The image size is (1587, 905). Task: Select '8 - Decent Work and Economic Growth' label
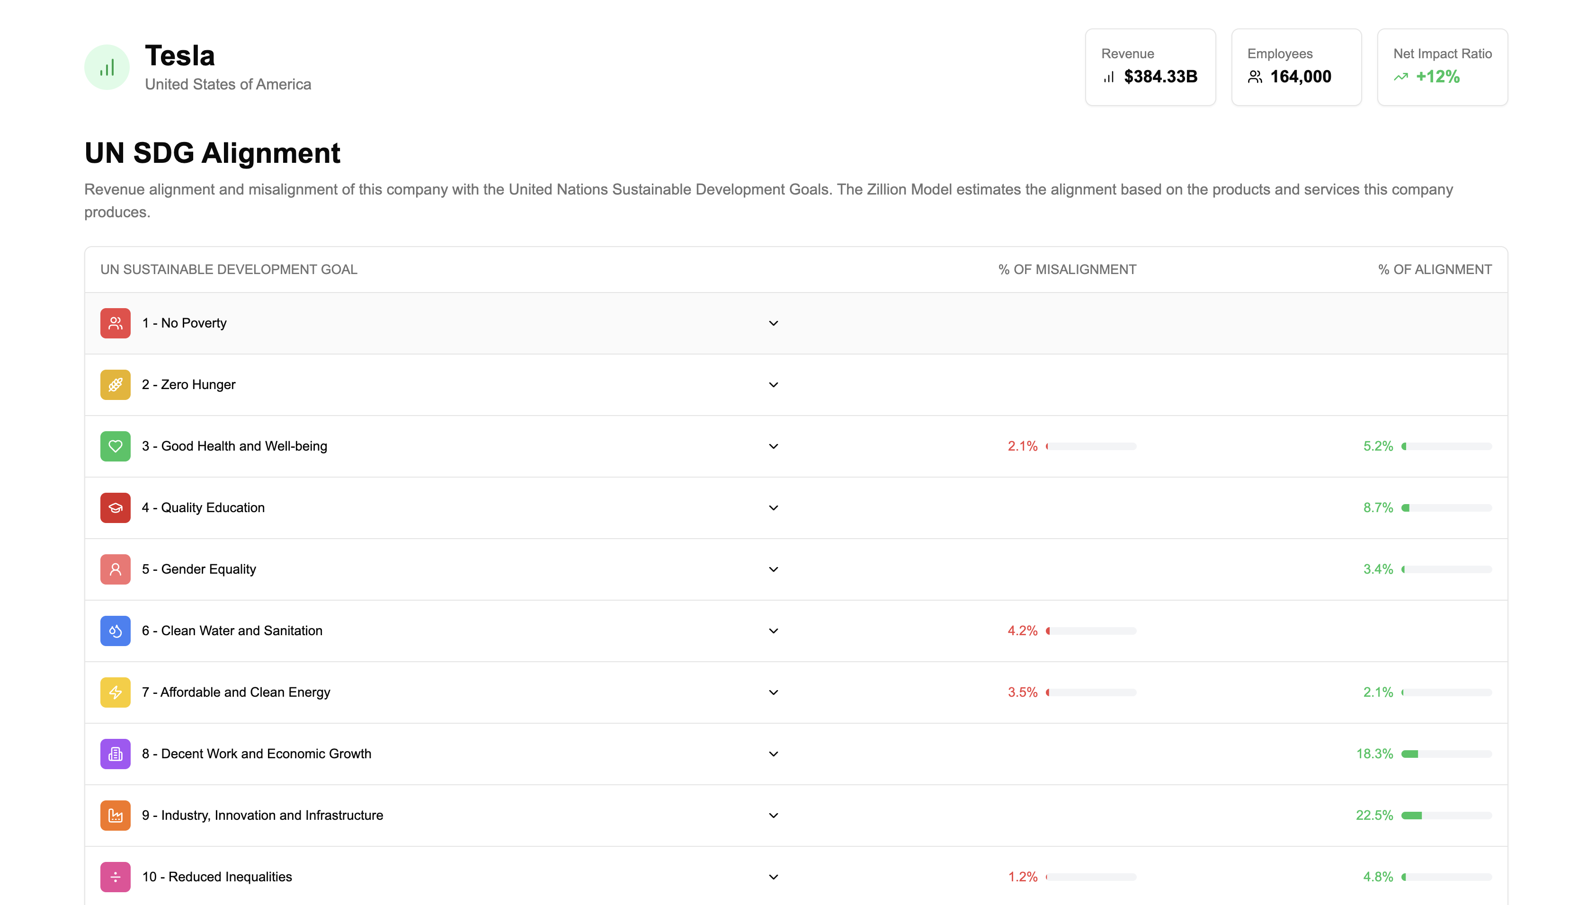257,754
